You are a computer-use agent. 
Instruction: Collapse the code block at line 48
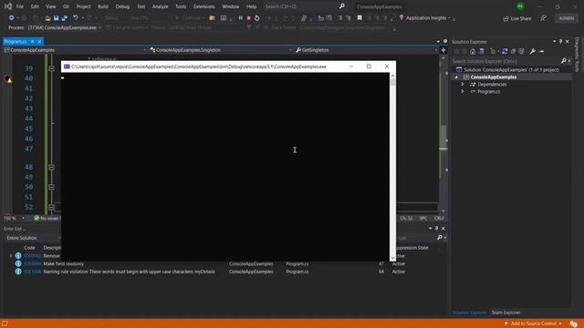tap(52, 168)
